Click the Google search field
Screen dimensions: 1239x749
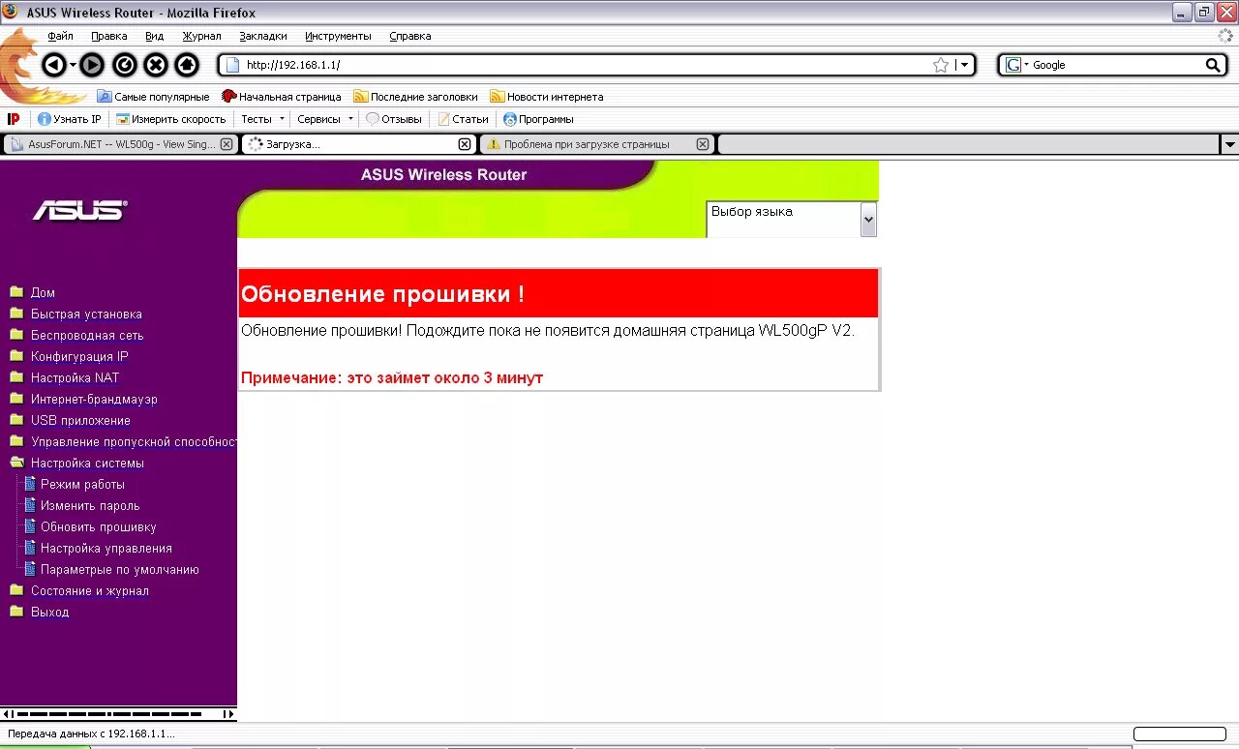click(x=1117, y=65)
